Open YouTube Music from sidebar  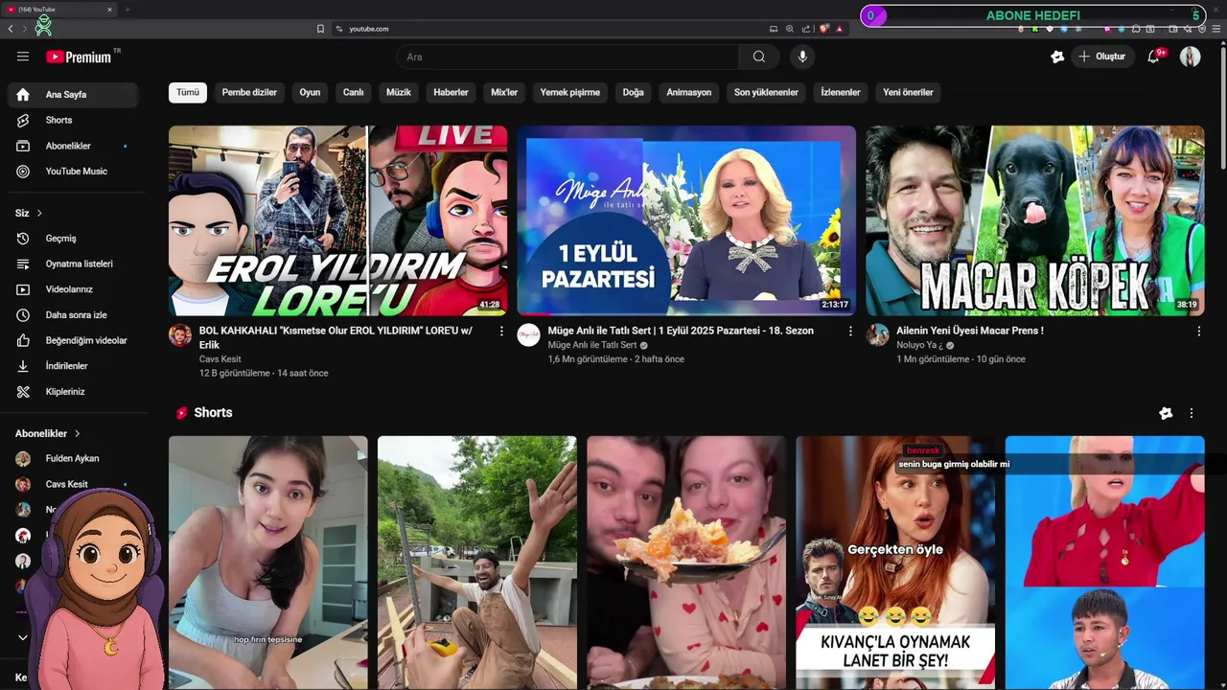click(x=73, y=172)
